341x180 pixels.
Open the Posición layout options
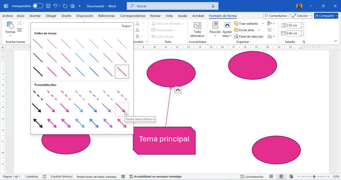(215, 28)
